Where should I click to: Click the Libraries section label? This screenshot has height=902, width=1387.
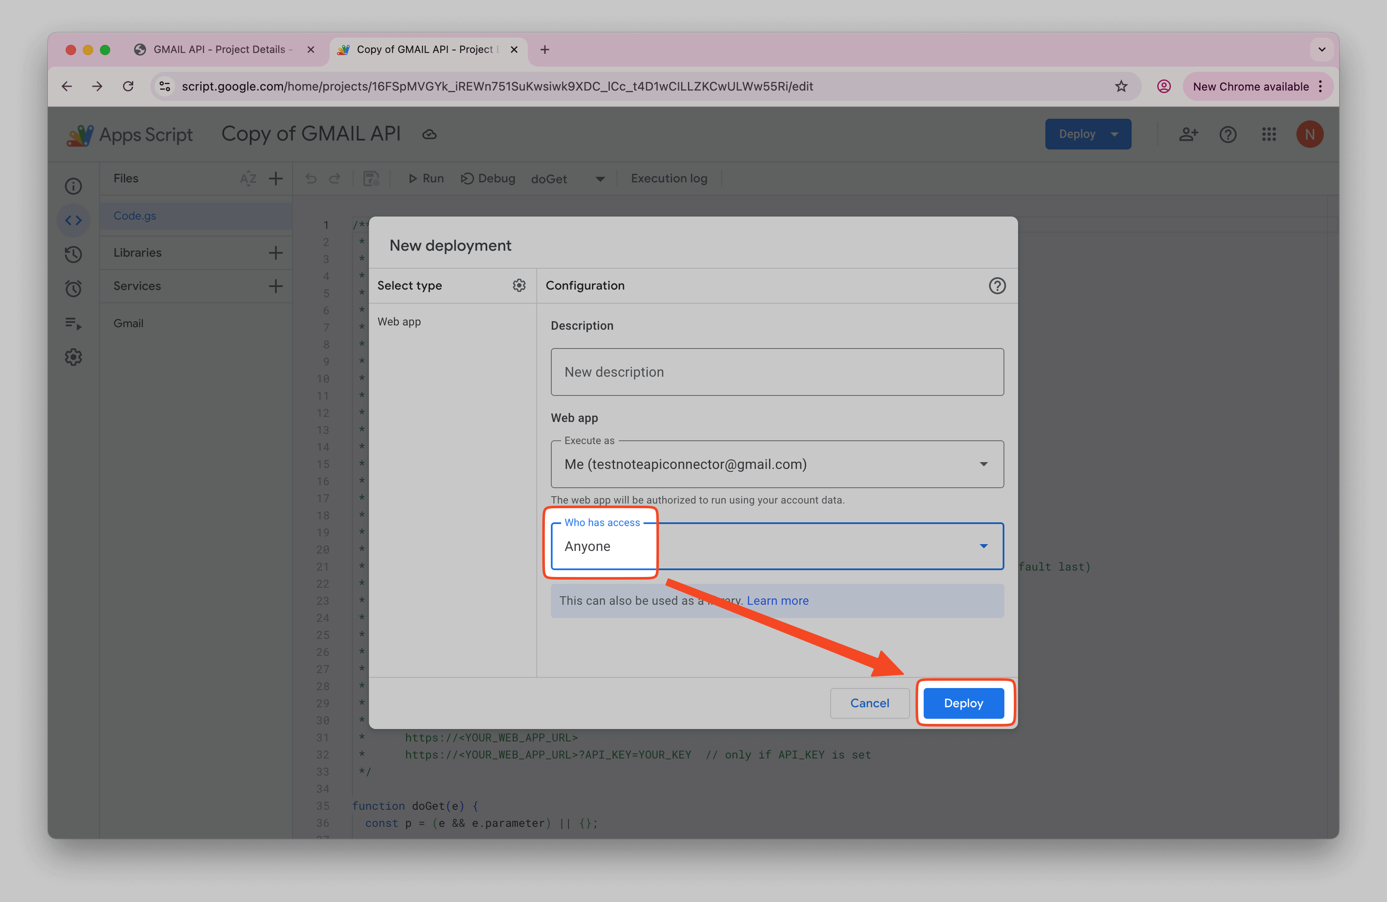(x=138, y=253)
